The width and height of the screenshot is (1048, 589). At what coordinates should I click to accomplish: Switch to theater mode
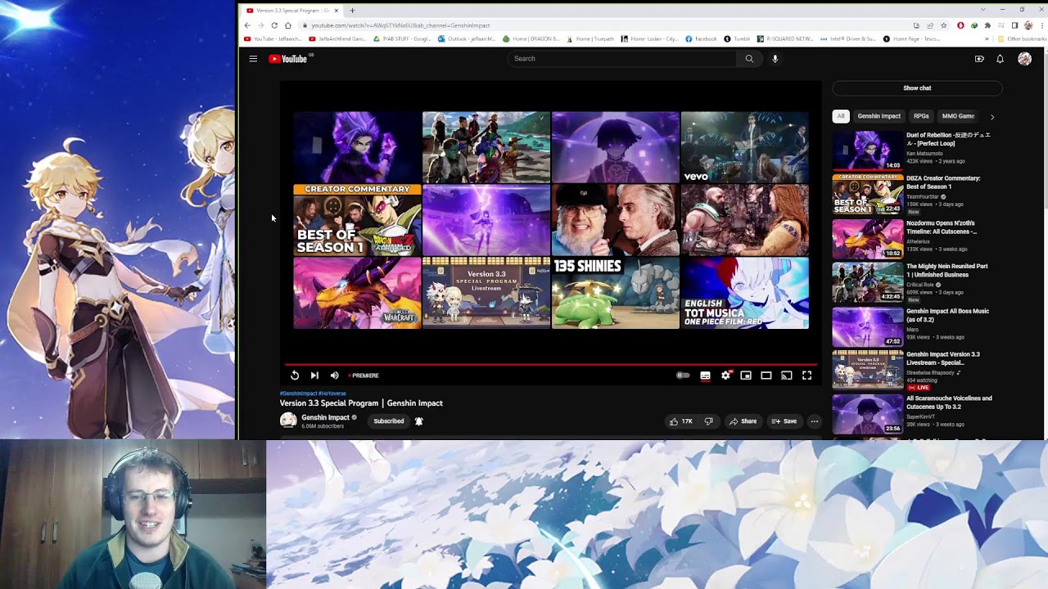tap(766, 375)
